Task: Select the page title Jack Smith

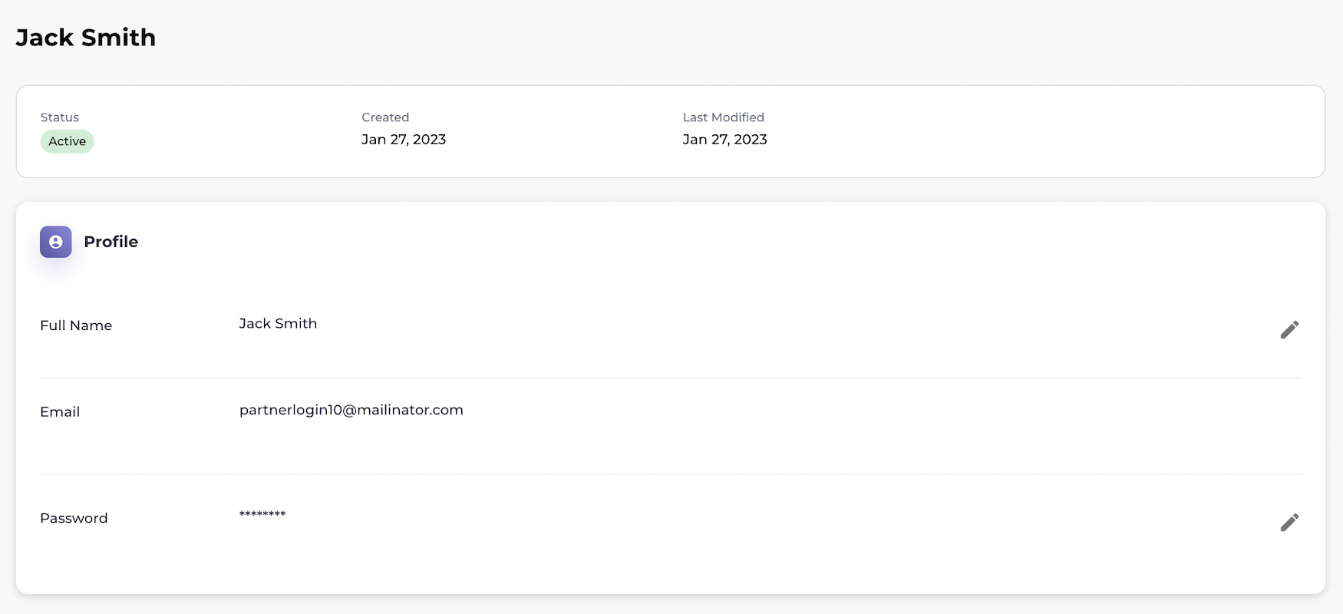Action: pos(86,38)
